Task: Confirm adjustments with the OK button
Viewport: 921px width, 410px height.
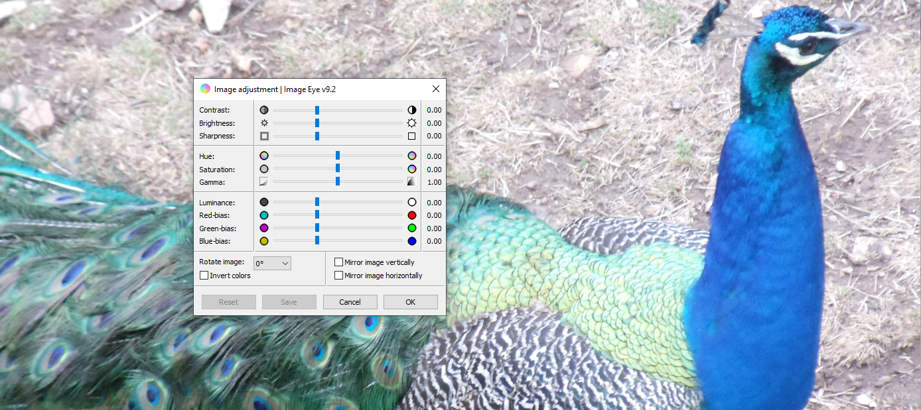Action: pos(411,302)
